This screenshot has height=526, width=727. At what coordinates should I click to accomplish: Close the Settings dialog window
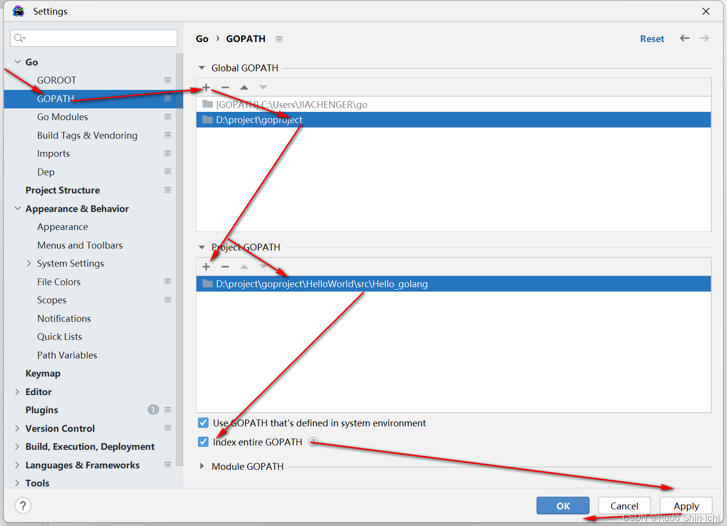point(706,11)
